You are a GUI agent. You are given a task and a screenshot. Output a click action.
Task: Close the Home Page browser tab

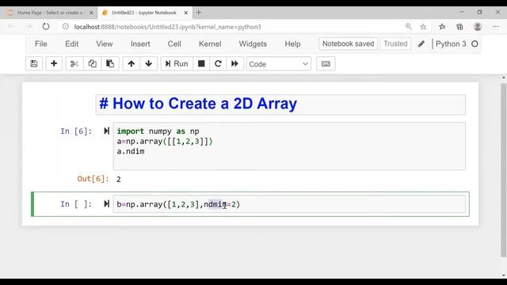[x=91, y=13]
